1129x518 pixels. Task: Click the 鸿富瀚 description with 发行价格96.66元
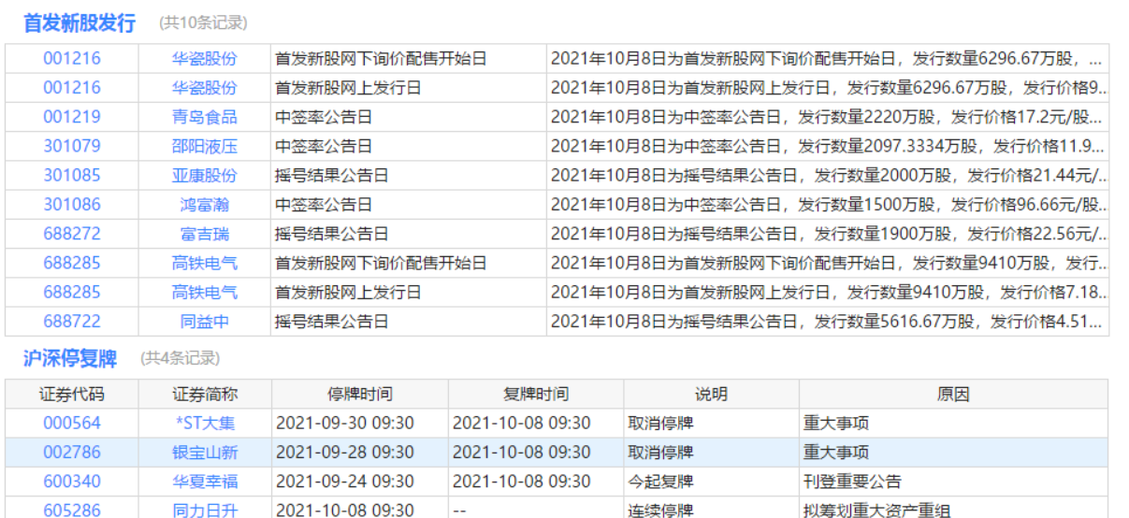pyautogui.click(x=827, y=205)
